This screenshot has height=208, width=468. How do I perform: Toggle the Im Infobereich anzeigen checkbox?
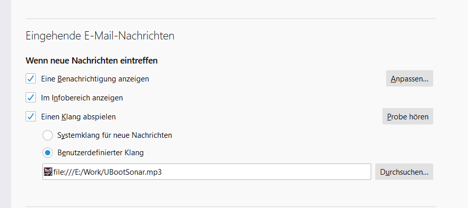31,97
